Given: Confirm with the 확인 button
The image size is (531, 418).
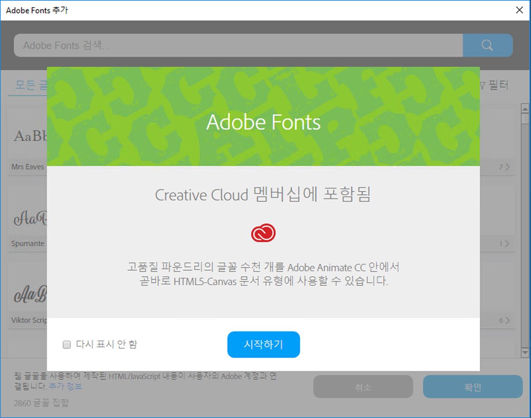Looking at the screenshot, I should tap(472, 387).
